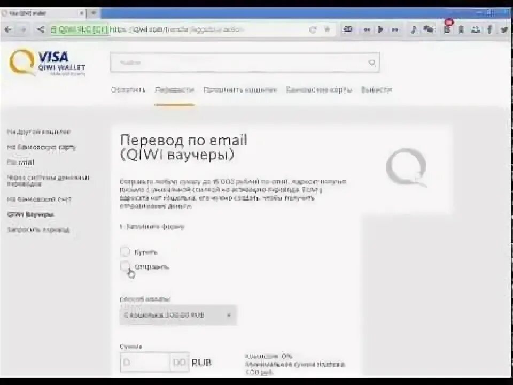
Task: Click the magnifier icon in search box
Action: pos(372,63)
